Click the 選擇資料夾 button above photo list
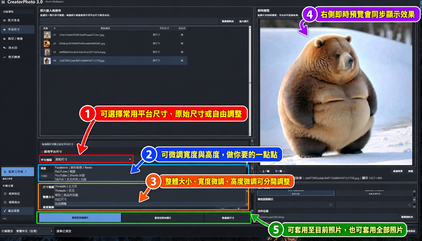This screenshot has width=422, height=241. [228, 21]
